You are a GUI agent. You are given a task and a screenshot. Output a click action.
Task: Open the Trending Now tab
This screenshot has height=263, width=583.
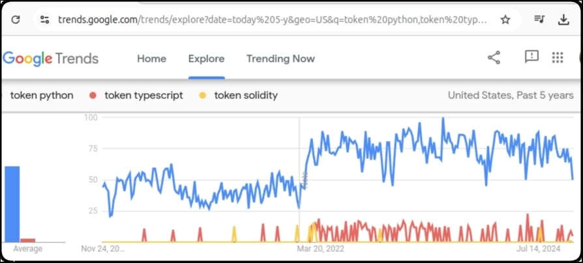(x=280, y=59)
